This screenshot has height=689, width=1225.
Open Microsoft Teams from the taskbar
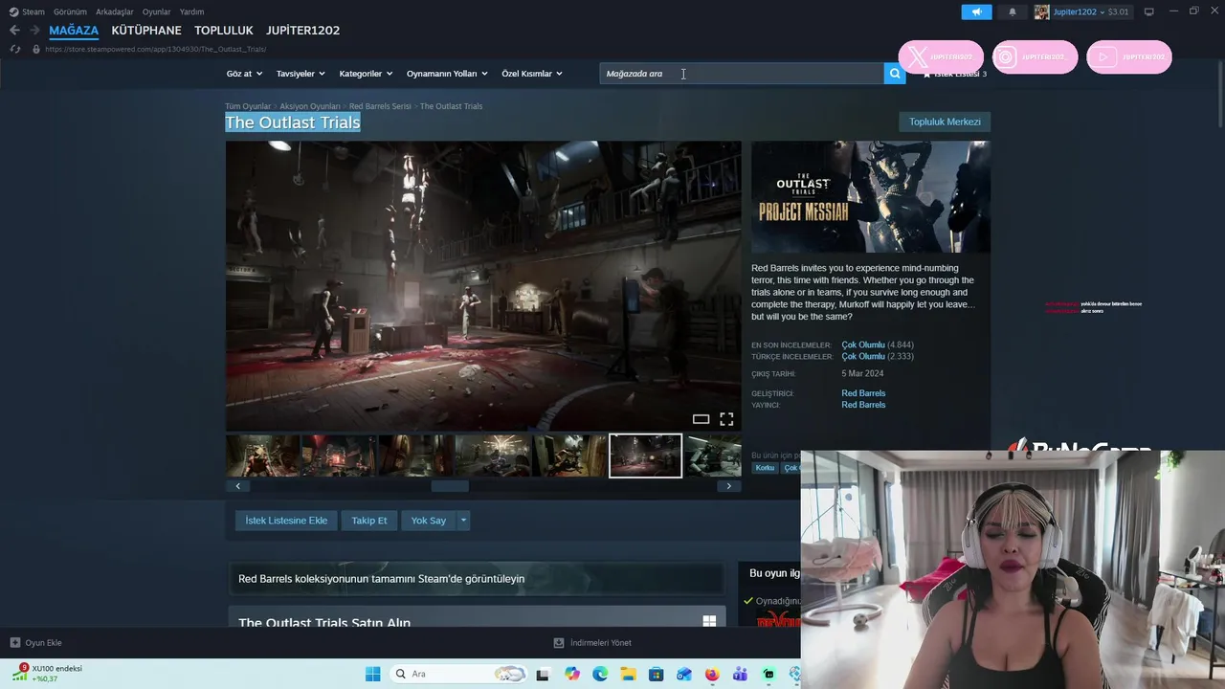(740, 674)
